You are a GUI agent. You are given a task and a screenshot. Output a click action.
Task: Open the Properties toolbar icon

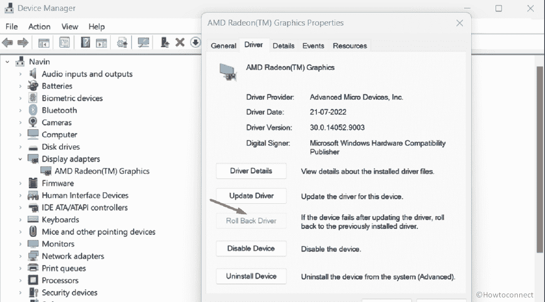click(x=65, y=42)
